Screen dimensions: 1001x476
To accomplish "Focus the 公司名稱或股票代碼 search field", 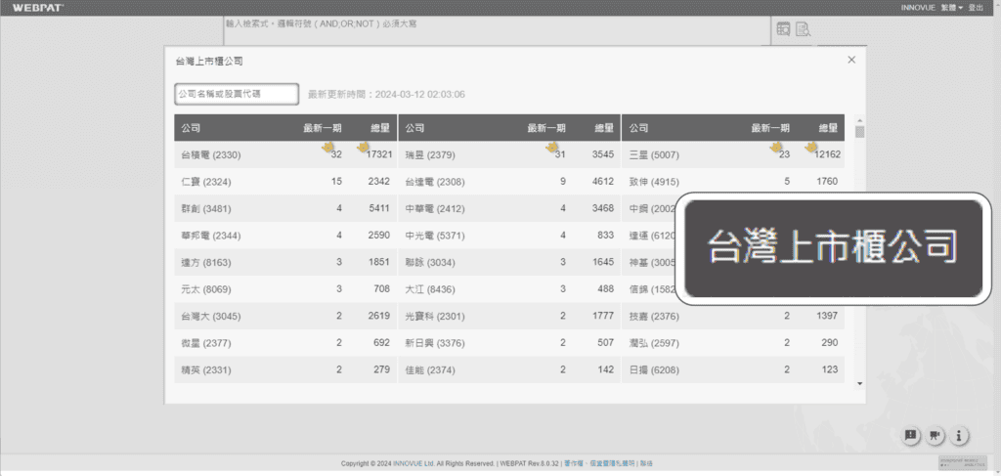I will (x=237, y=94).
